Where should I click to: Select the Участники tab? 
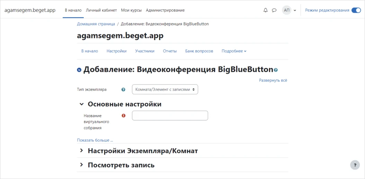tap(145, 51)
